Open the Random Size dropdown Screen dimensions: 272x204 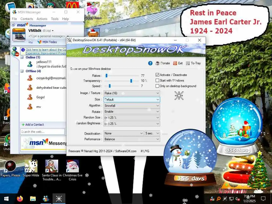[132, 118]
